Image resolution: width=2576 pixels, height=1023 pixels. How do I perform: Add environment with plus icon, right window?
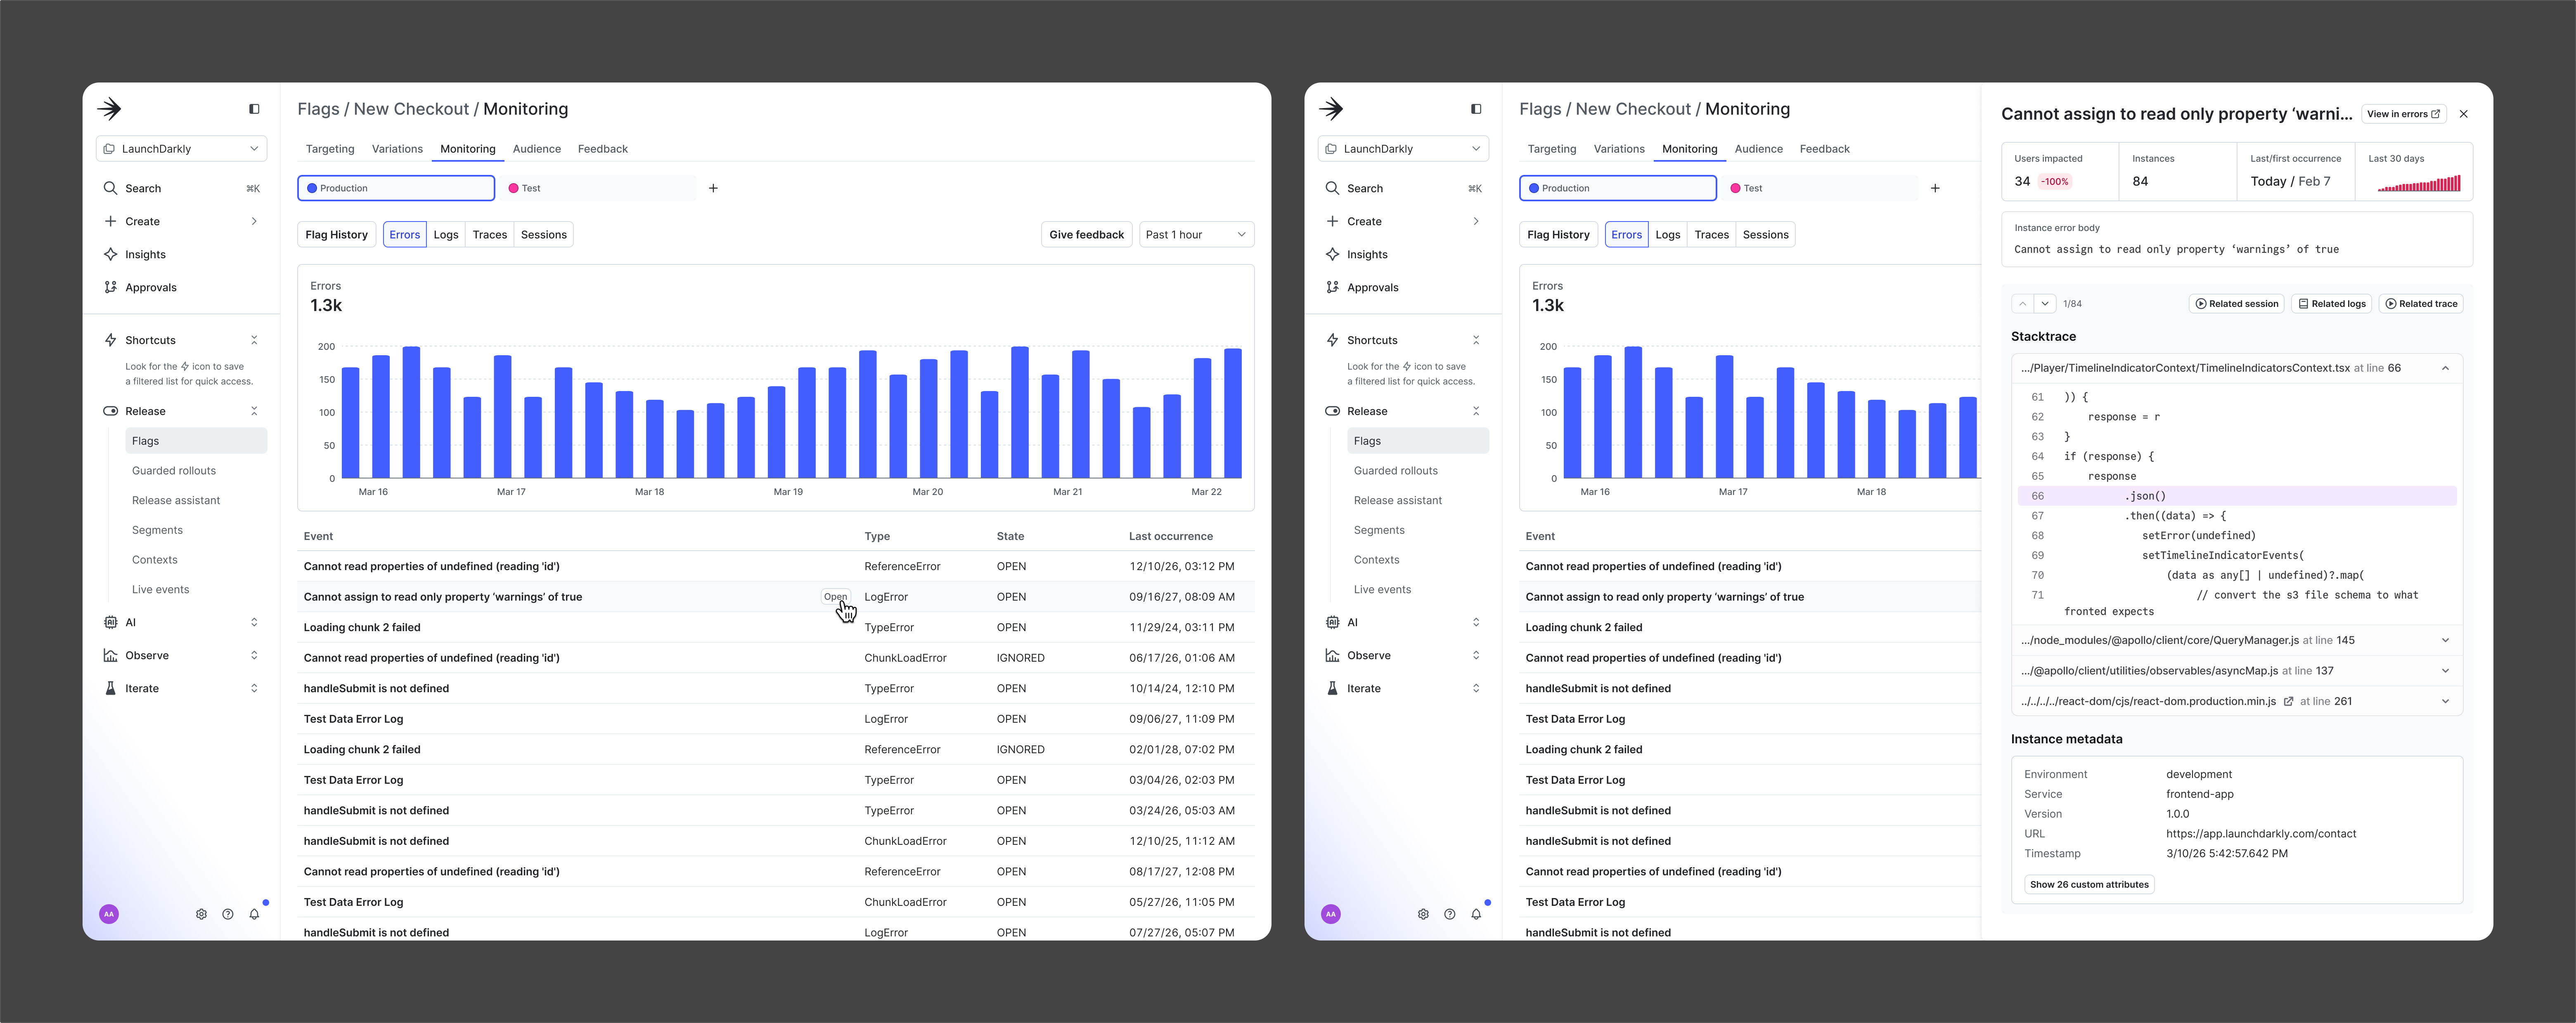pyautogui.click(x=1935, y=188)
